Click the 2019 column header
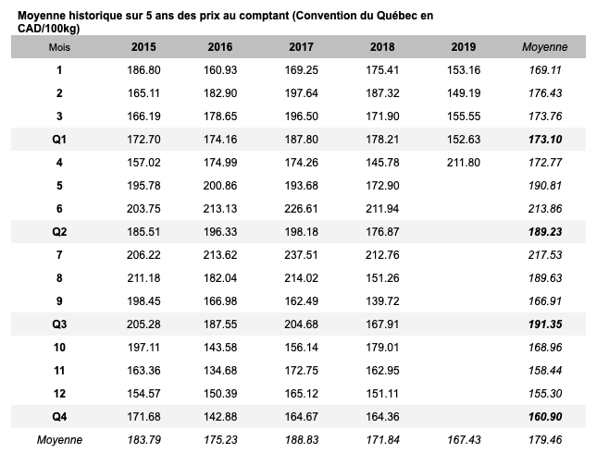The image size is (609, 465). pyautogui.click(x=464, y=46)
